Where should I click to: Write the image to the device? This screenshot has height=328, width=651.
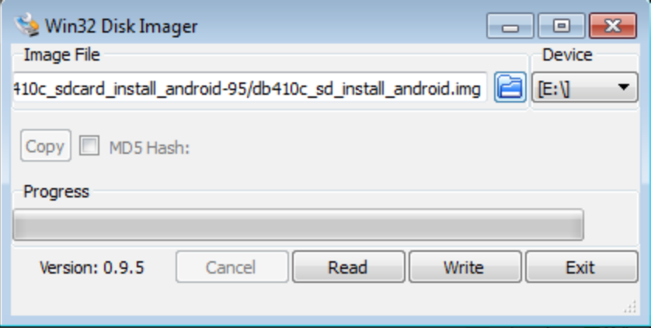pyautogui.click(x=465, y=267)
